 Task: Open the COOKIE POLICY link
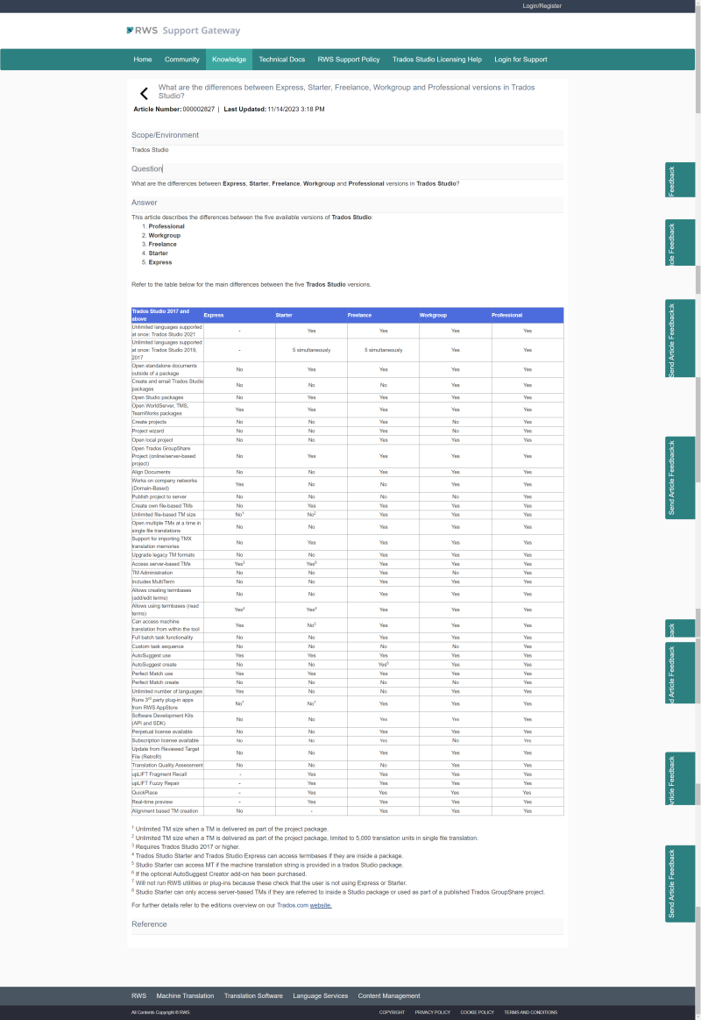[x=478, y=1012]
